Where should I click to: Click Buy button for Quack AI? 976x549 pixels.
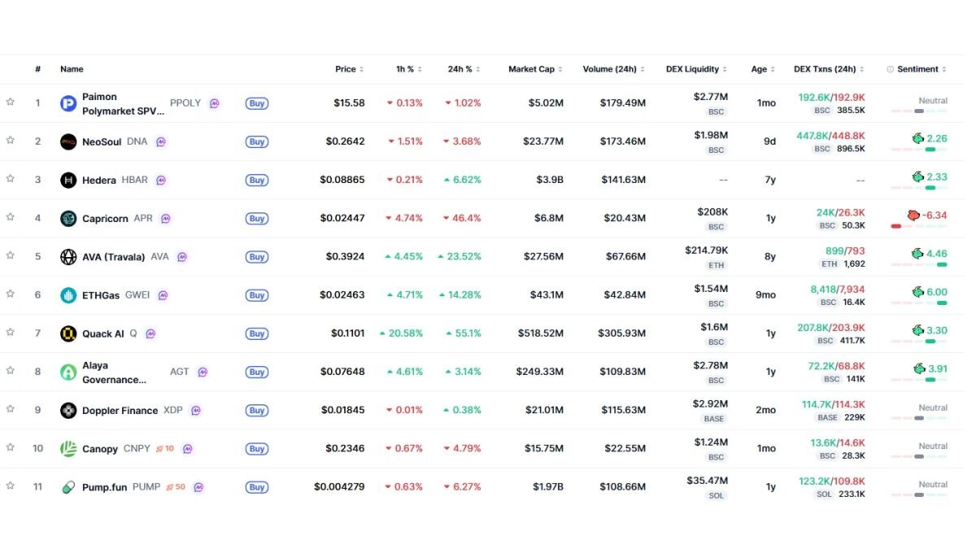tap(257, 333)
